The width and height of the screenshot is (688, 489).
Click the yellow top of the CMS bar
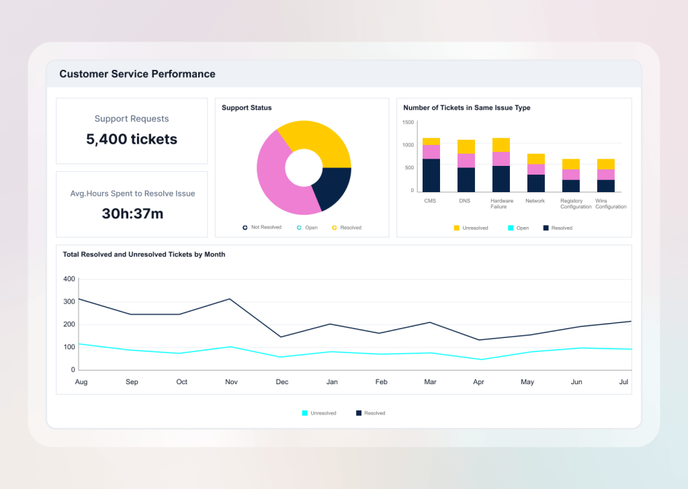(x=431, y=141)
